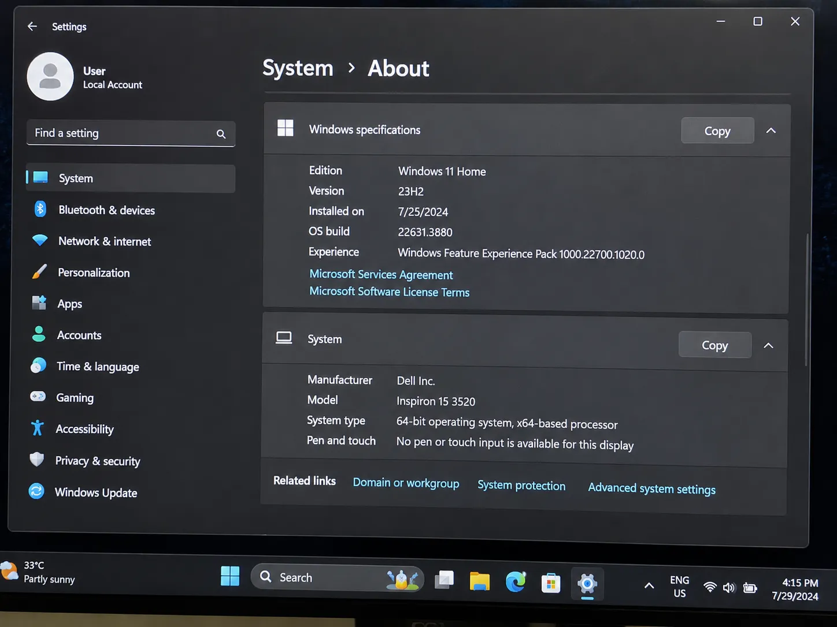Click the Network Wi-Fi icon in sidebar

pos(40,240)
